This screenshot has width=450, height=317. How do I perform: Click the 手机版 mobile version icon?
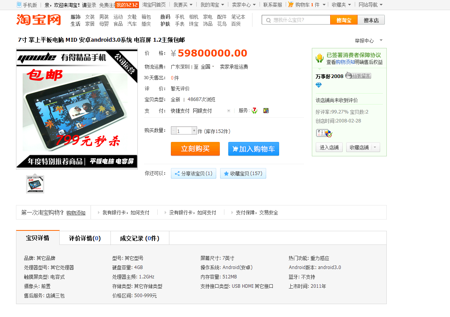coord(19,5)
